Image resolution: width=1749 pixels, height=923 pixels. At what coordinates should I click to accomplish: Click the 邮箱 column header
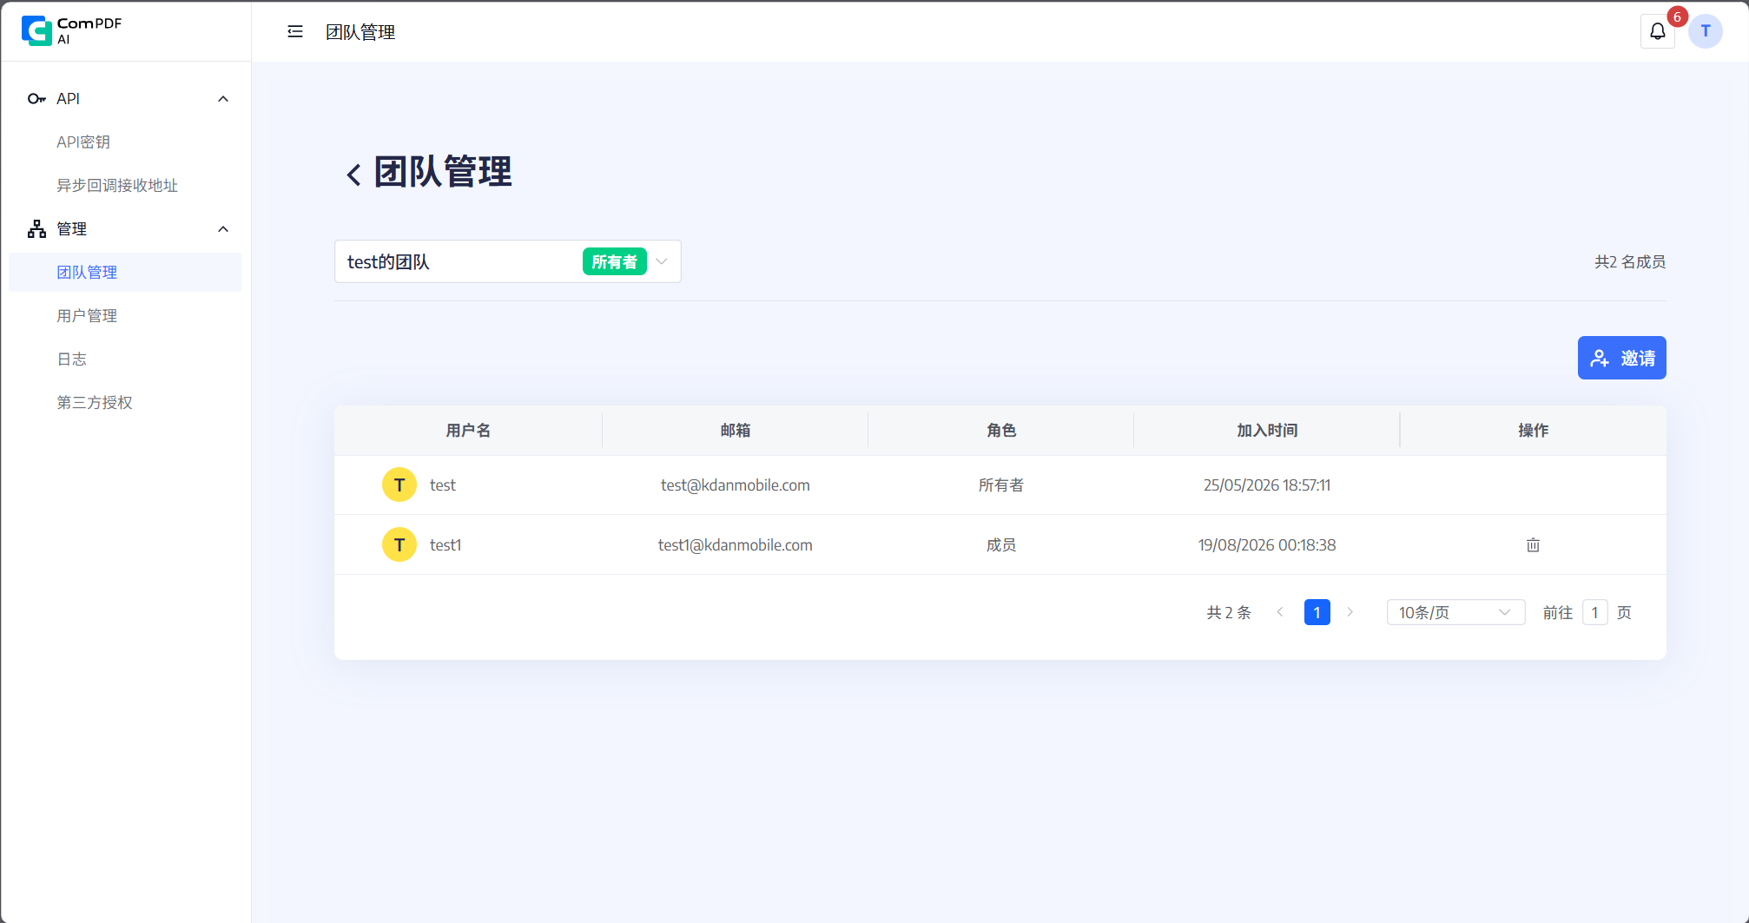[735, 431]
